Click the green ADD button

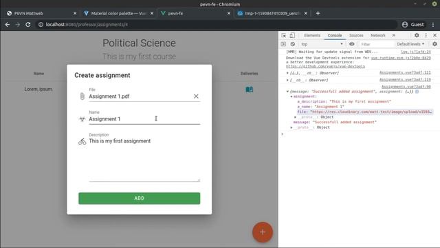[139, 198]
